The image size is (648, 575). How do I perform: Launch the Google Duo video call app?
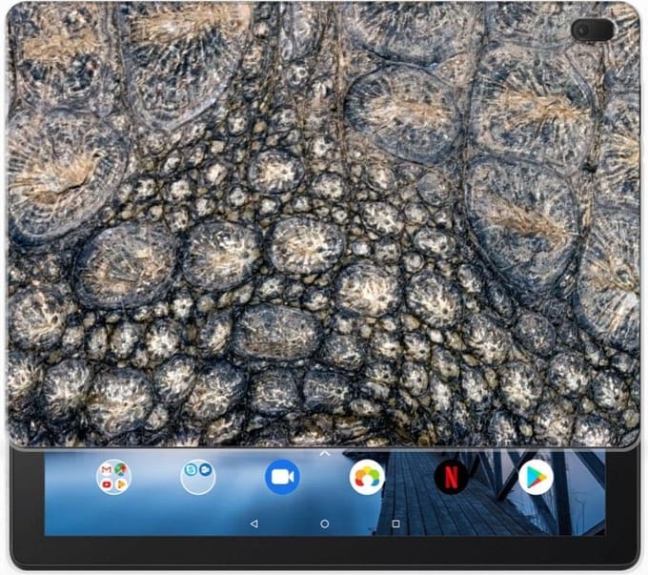283,477
